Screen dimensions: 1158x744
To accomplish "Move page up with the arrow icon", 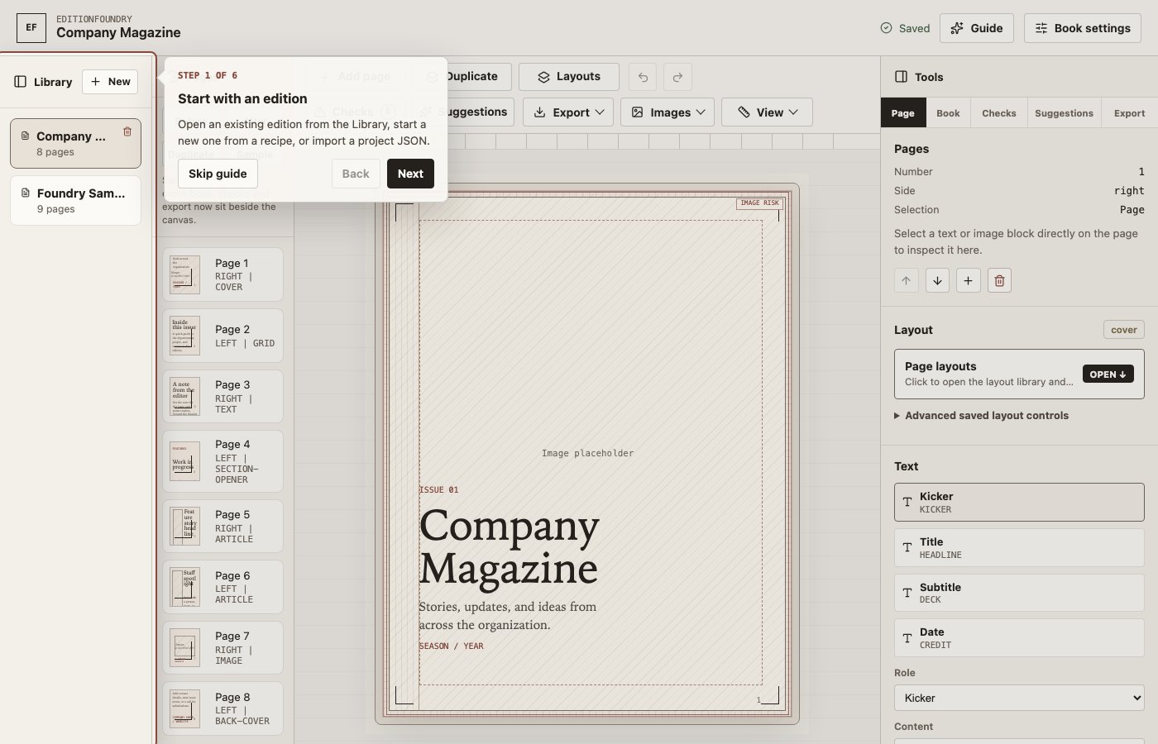I will click(906, 280).
